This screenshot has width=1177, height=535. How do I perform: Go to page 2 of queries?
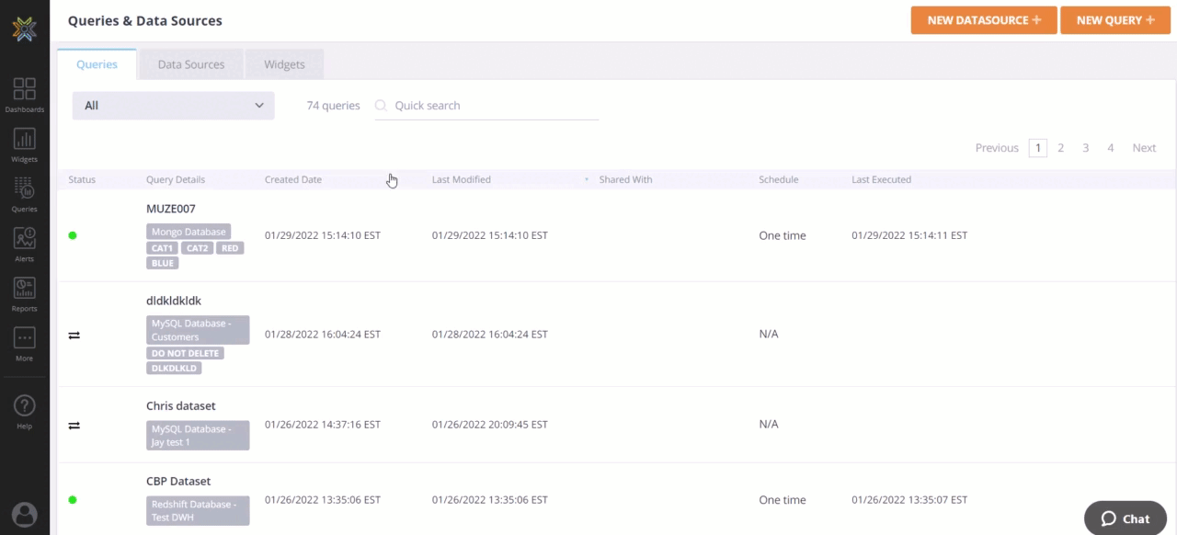1060,148
